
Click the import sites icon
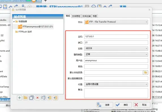(49, 98)
